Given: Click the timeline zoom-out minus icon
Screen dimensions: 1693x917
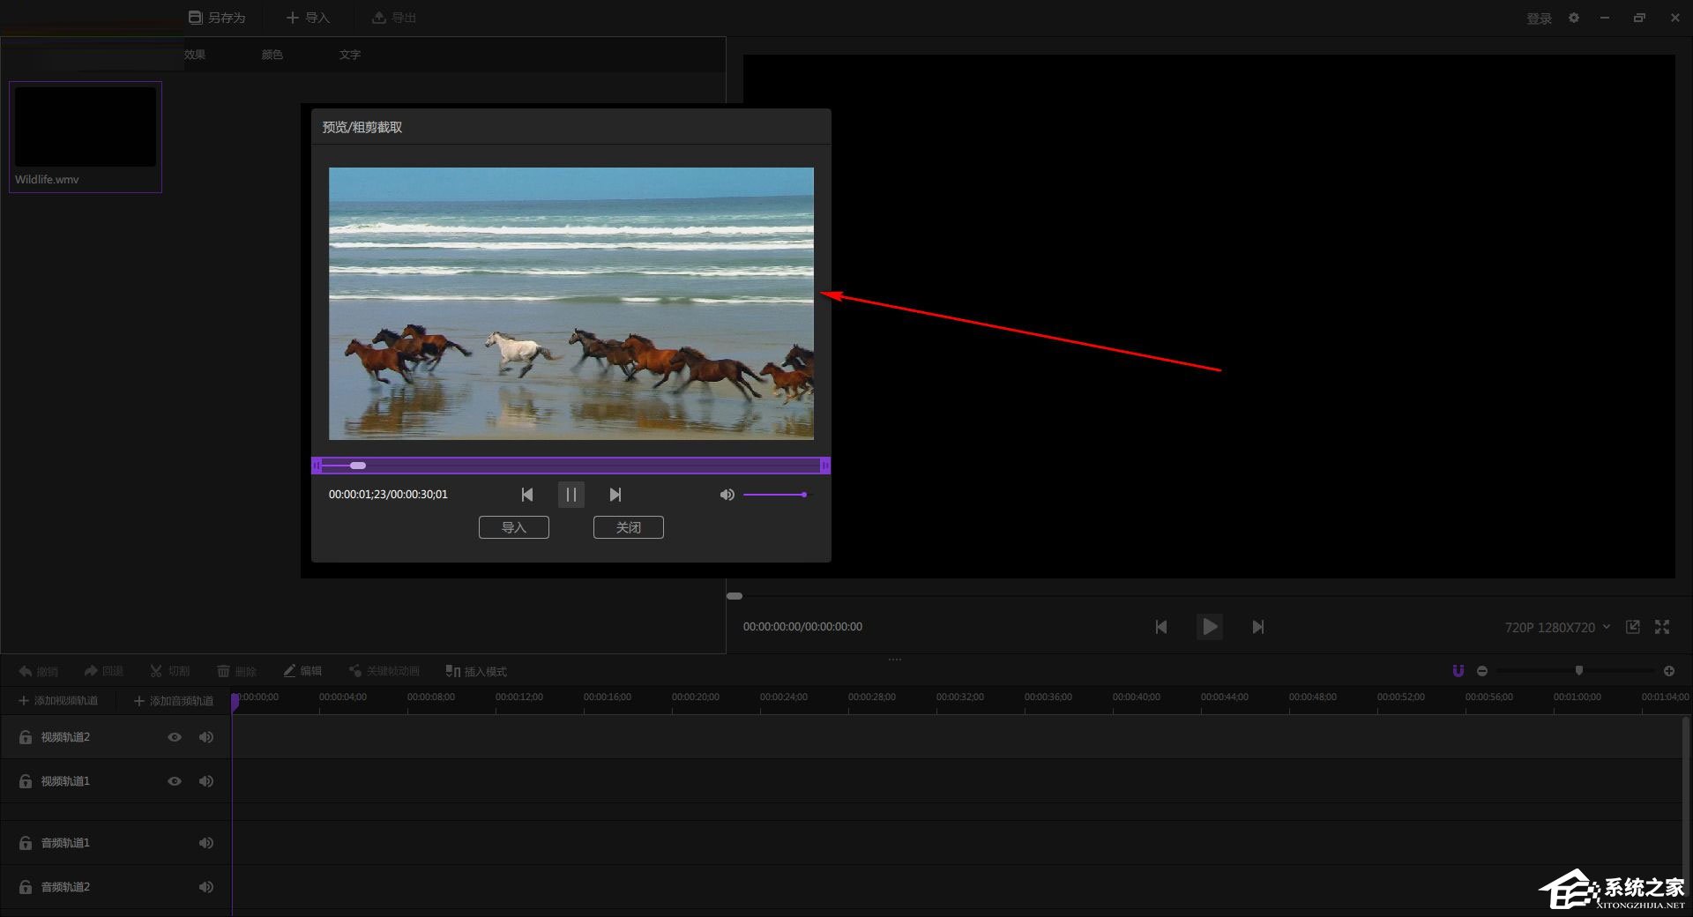Looking at the screenshot, I should 1482,671.
